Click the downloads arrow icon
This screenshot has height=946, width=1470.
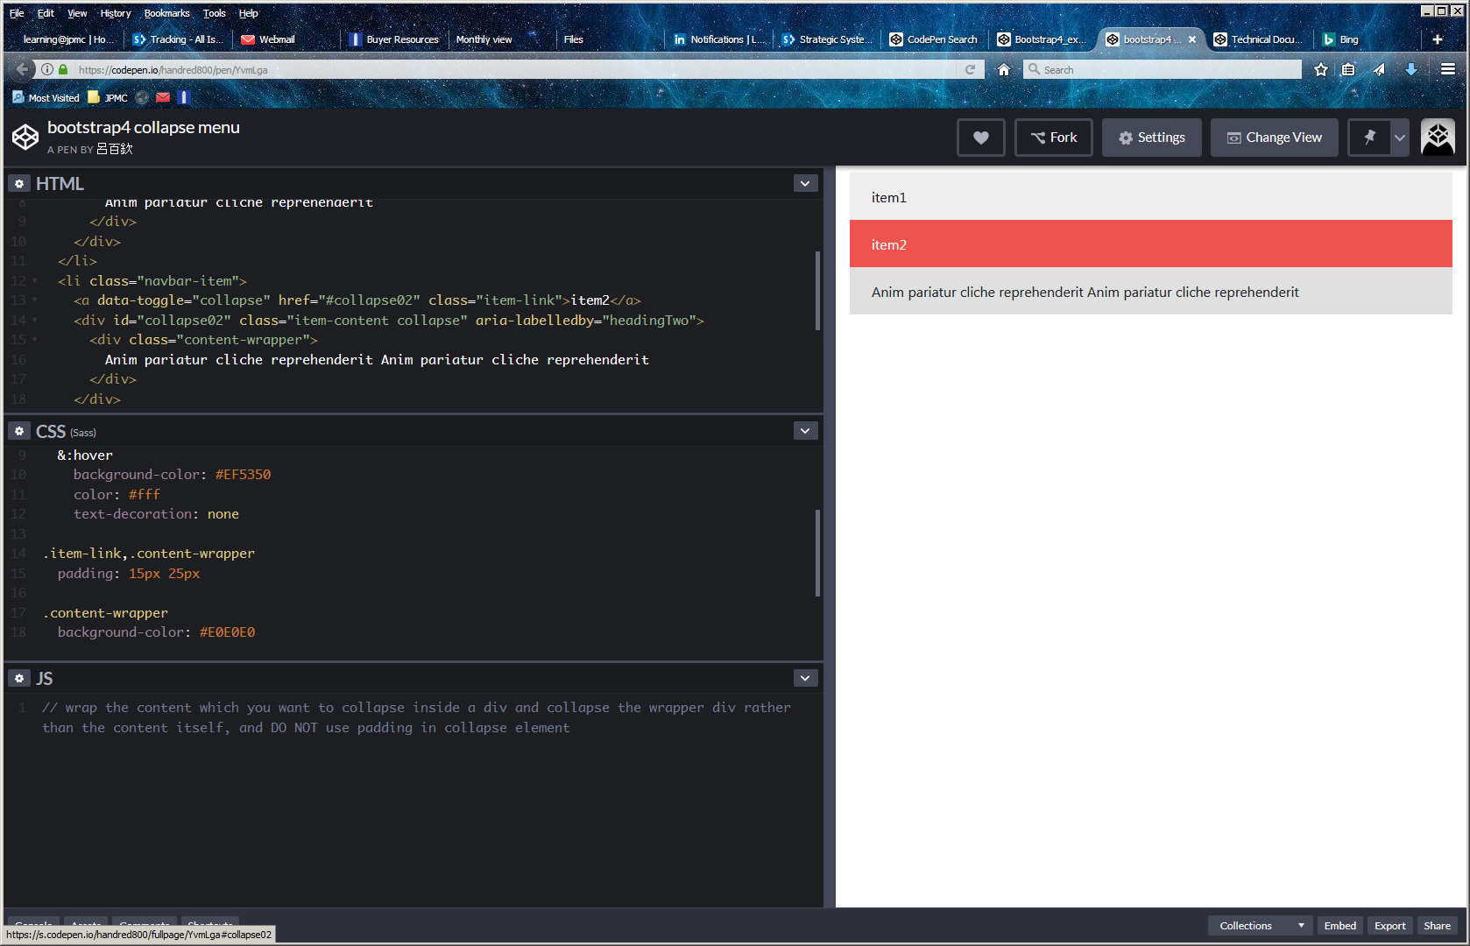point(1411,70)
